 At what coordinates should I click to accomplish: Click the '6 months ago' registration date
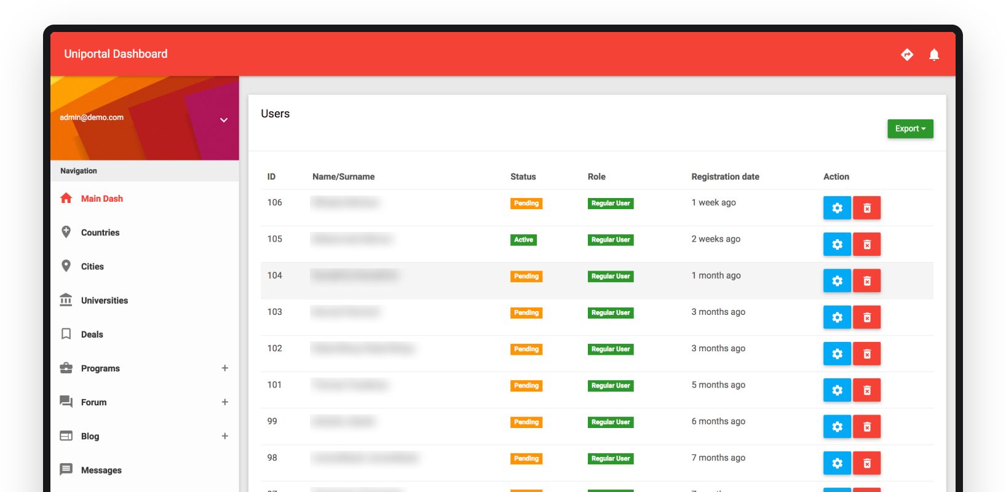click(x=718, y=421)
